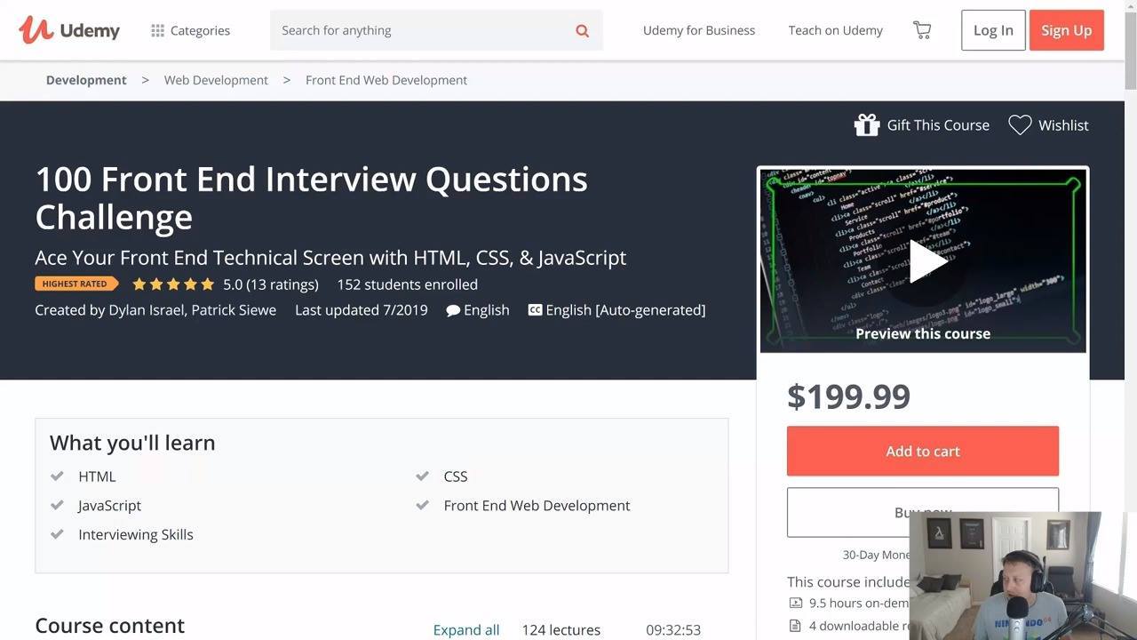Click the downloadable resources file icon
The image size is (1137, 640).
click(796, 626)
